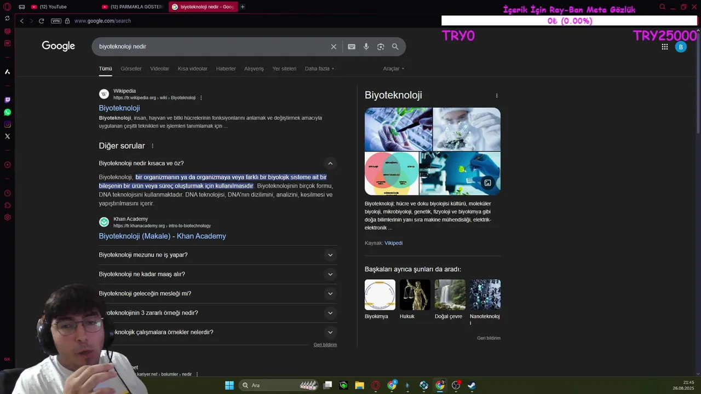Open the Vikipedi source link
The height and width of the screenshot is (394, 701).
coord(393,243)
